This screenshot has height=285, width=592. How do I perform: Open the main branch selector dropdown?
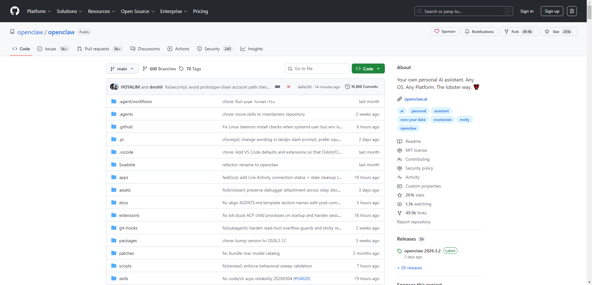click(x=122, y=69)
